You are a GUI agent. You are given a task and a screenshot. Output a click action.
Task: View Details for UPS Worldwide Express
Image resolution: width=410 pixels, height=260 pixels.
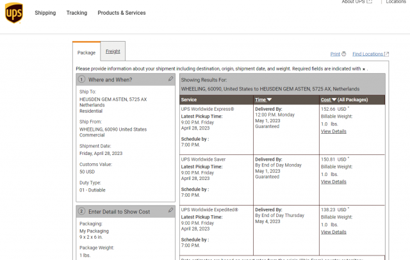tap(333, 131)
